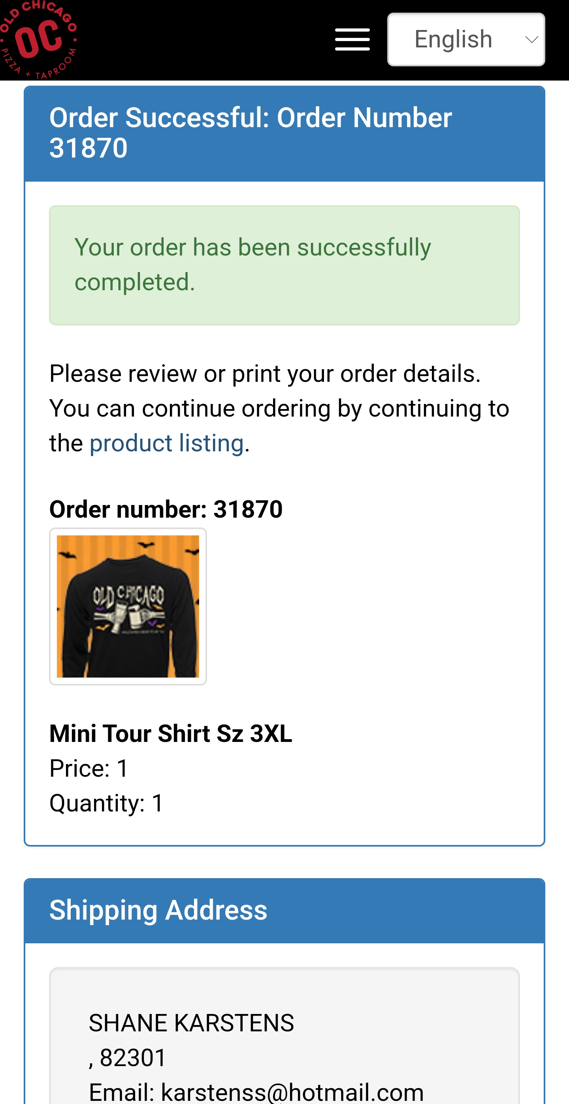Click the bold Order number 31870 label
Viewport: 569px width, 1104px height.
[166, 509]
